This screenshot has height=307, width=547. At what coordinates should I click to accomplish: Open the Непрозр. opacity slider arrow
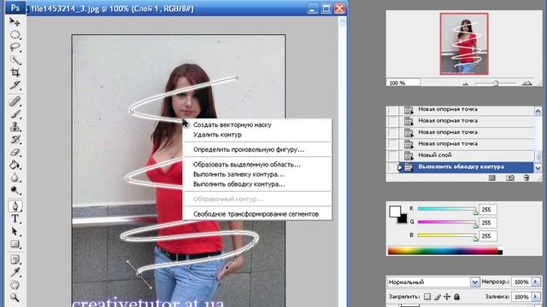click(x=536, y=282)
